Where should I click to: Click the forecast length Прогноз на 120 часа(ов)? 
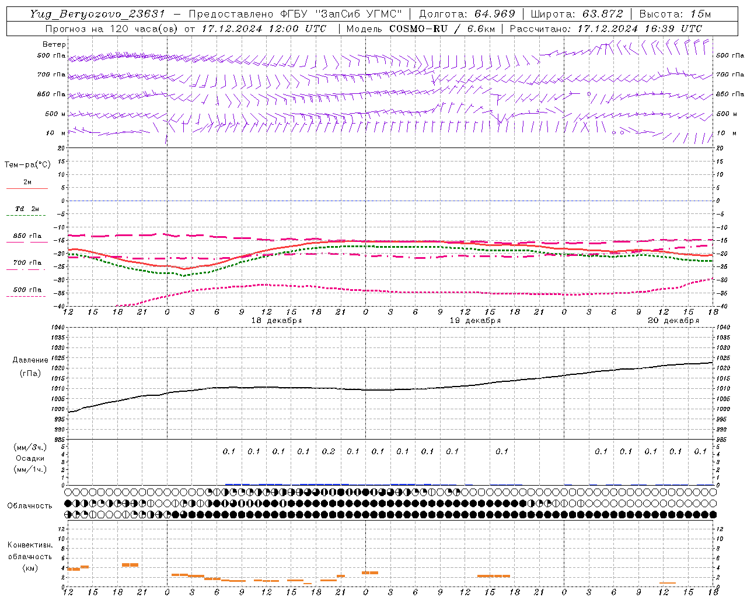pos(112,29)
